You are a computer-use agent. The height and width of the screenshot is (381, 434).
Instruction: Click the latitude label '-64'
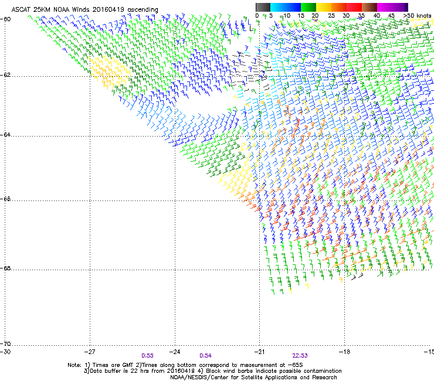click(x=5, y=135)
